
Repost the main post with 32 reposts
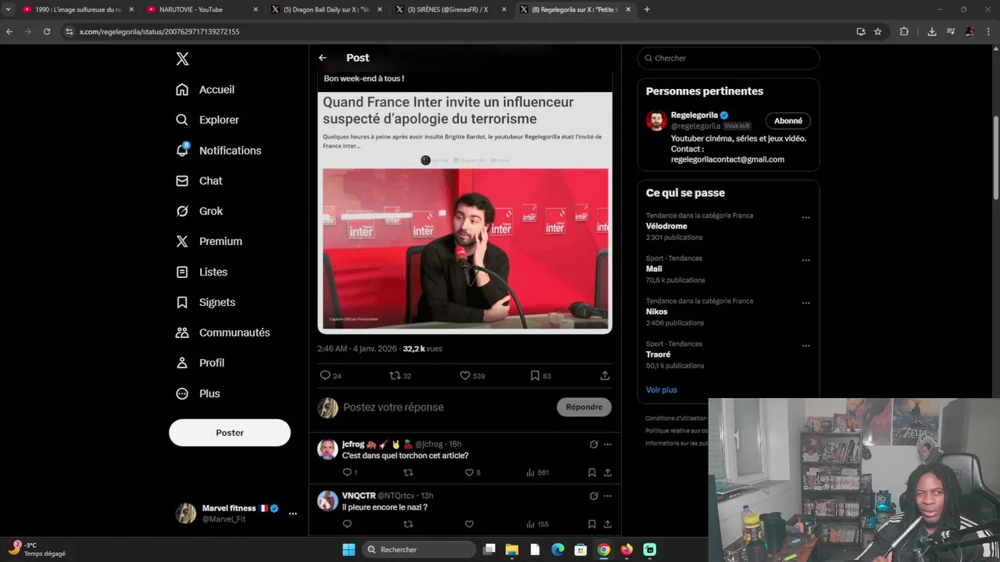395,375
